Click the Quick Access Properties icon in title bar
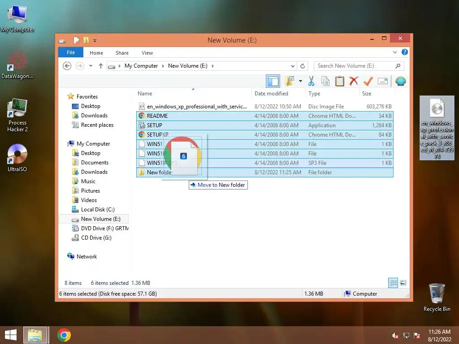This screenshot has height=344, width=459. tap(76, 40)
